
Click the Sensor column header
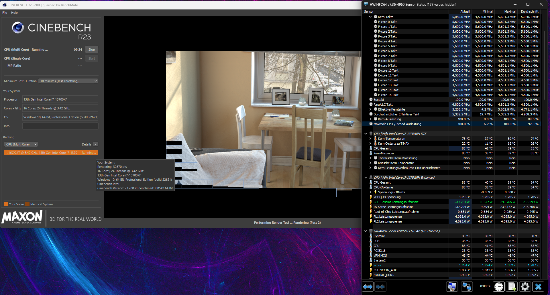coord(405,11)
